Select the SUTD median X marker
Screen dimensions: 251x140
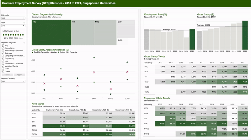tap(127, 72)
